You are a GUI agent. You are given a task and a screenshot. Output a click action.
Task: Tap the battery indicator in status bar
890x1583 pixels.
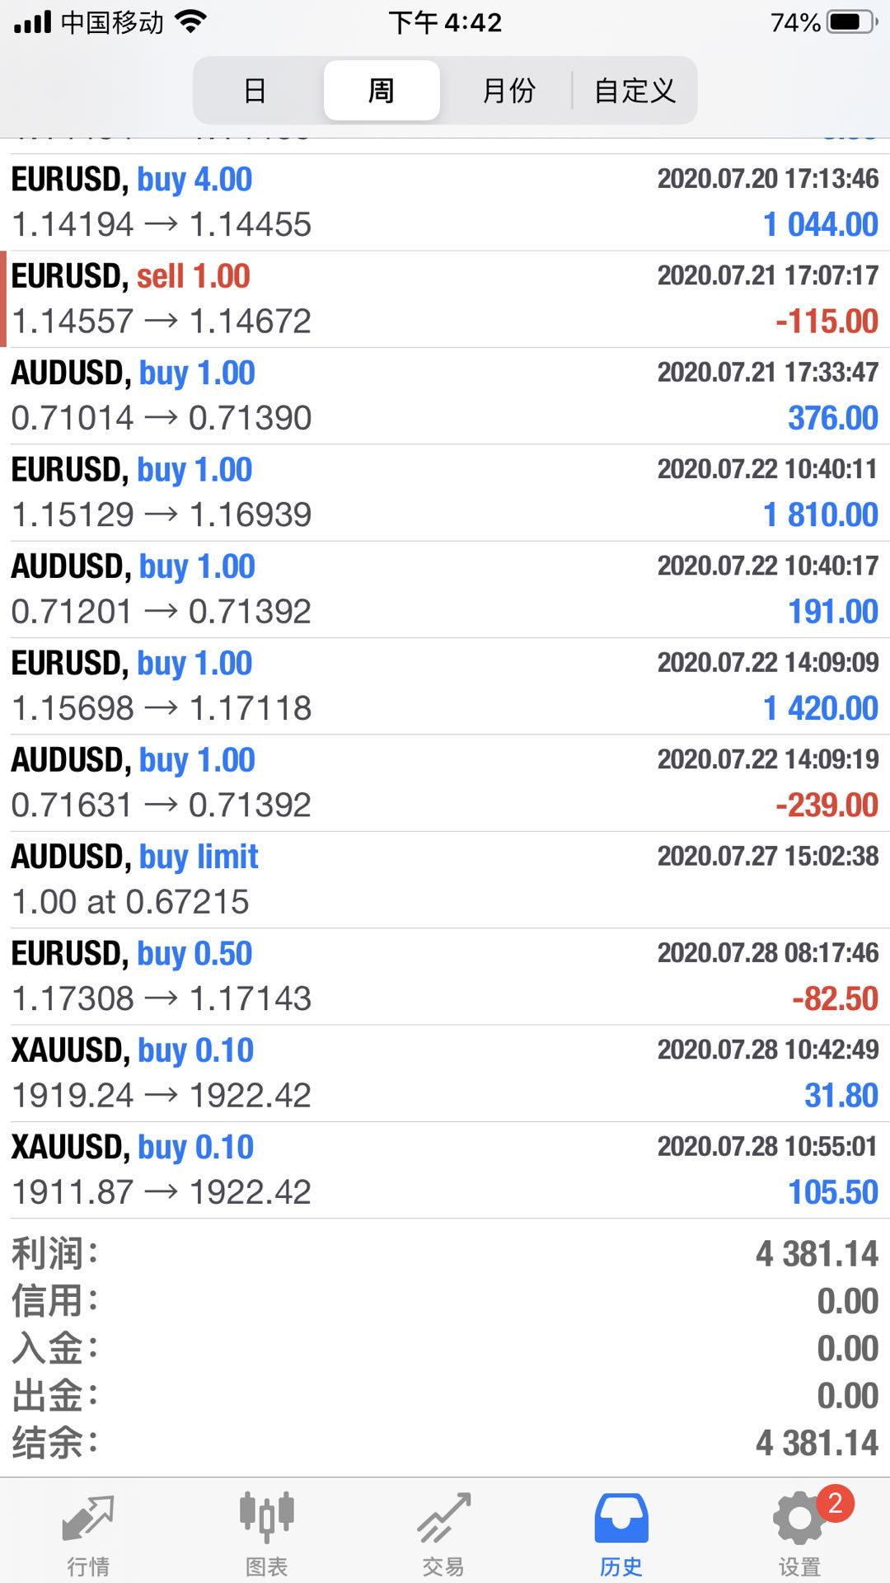853,22
